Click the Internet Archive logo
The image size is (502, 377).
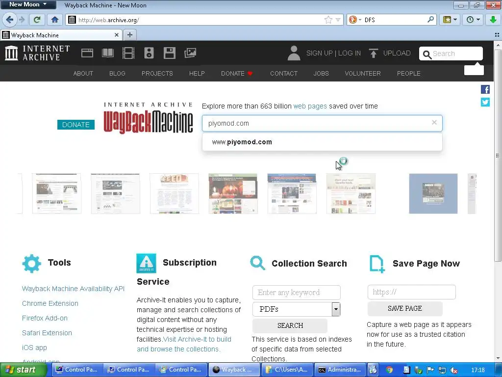(x=37, y=53)
